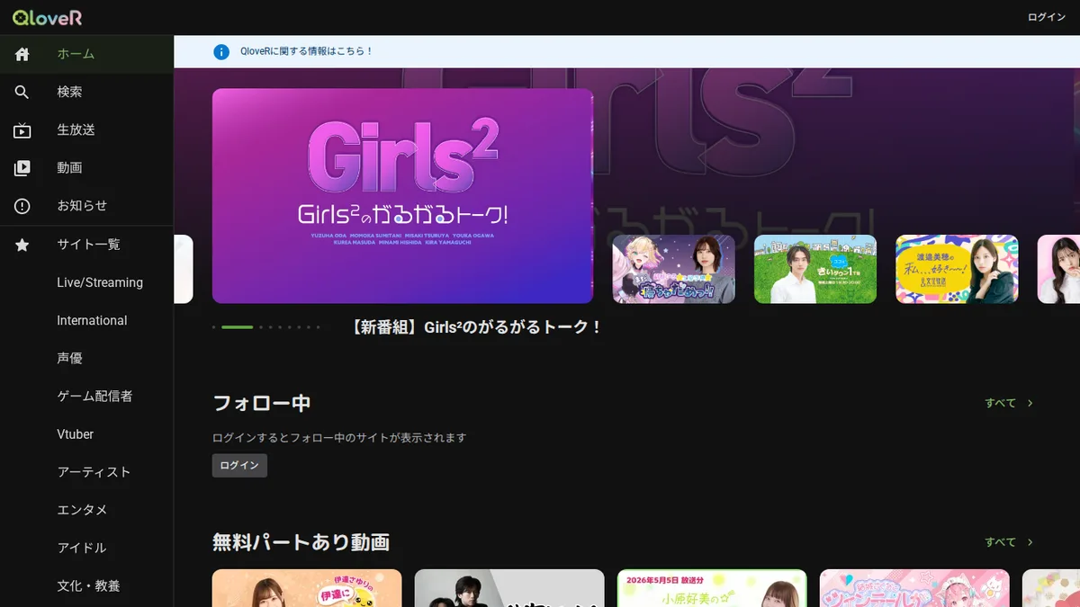Open the QloveRに関する情報はこちら banner link
This screenshot has width=1080, height=607.
306,51
